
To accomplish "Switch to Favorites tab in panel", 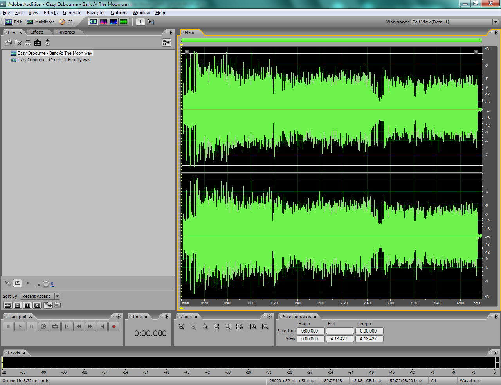I will pos(66,32).
